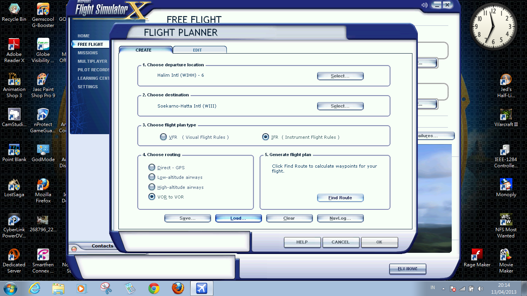Open Jasc Paint Shop Pro 9 icon

[43, 86]
